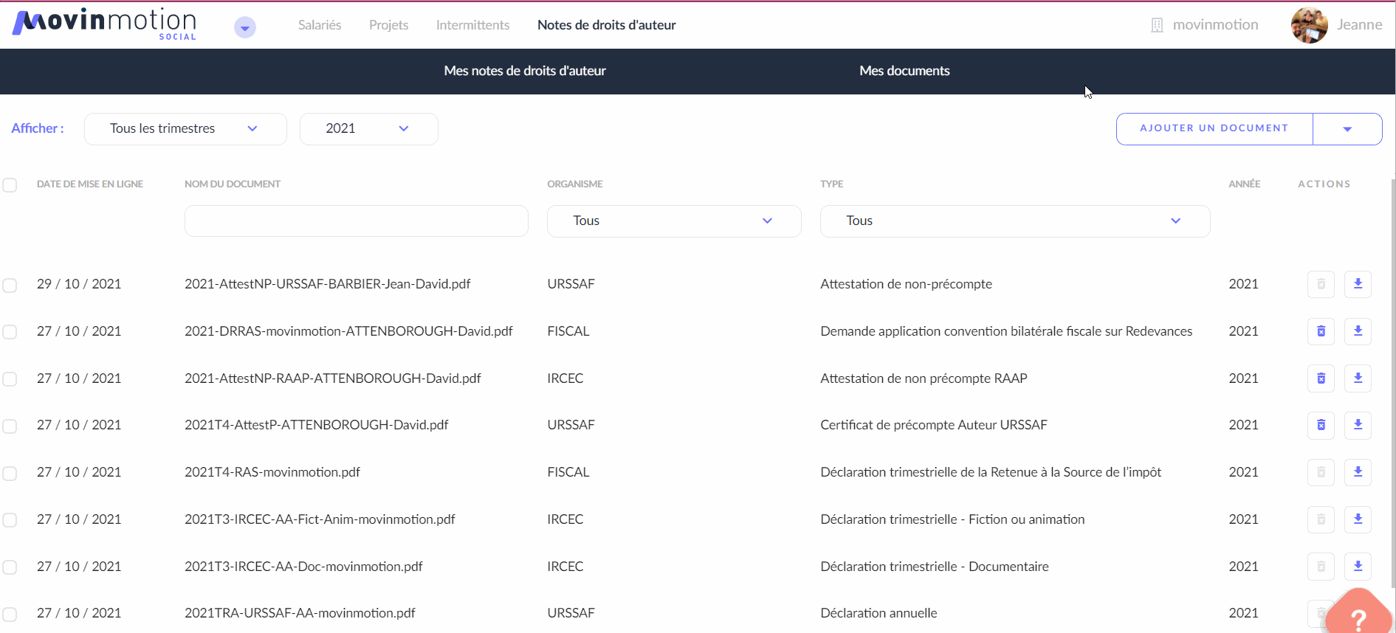Click the Déclaration annuelle type cell
This screenshot has width=1396, height=633.
click(x=878, y=613)
